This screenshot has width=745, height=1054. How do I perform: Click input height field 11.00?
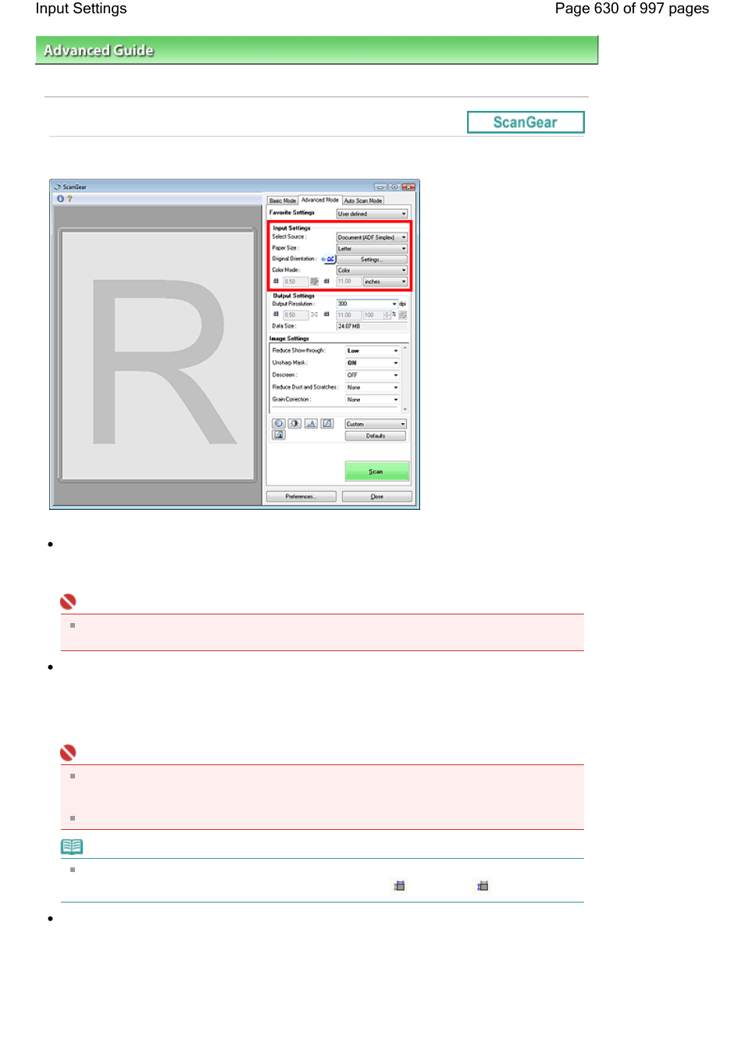point(348,282)
